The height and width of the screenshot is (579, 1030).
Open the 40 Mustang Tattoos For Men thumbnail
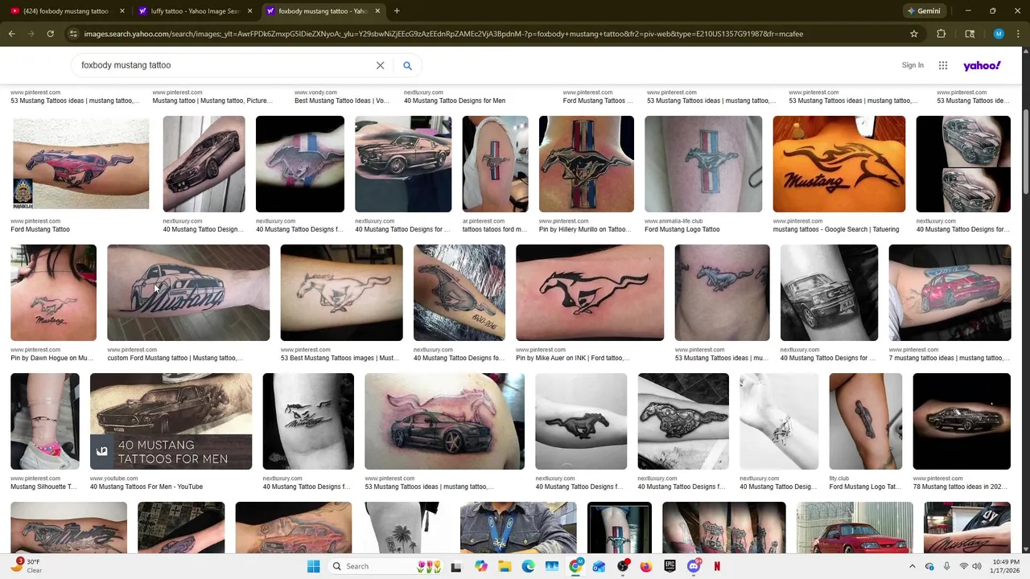click(x=171, y=421)
